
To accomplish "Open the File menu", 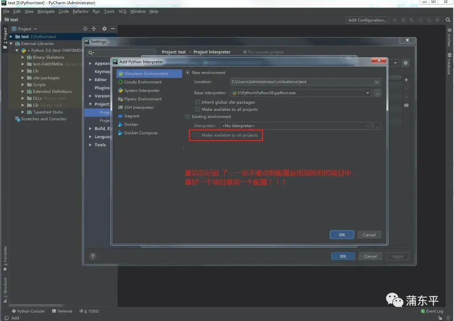I will click(x=6, y=11).
